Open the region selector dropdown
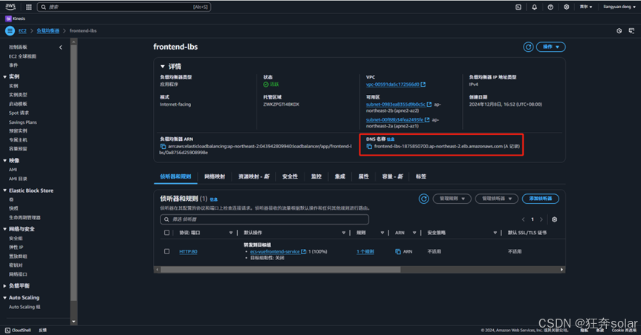Screen dimensions: 641x335 pos(586,7)
